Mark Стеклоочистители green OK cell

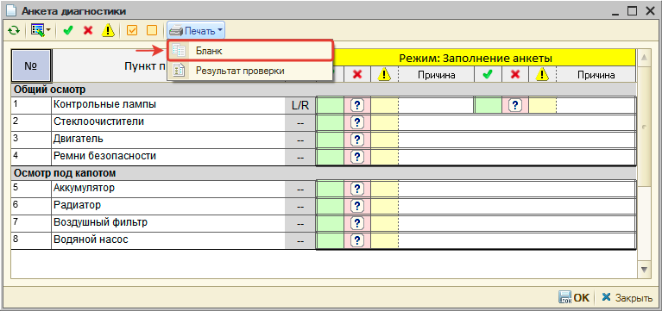[330, 122]
